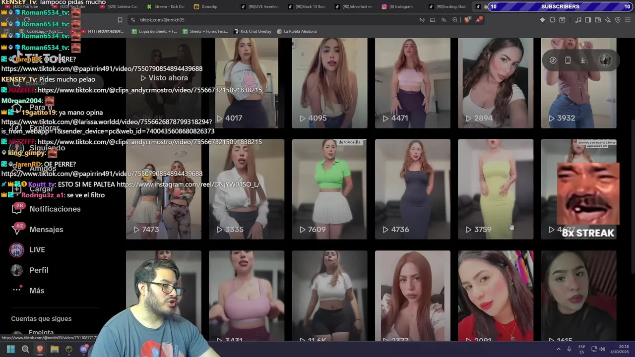The width and height of the screenshot is (635, 357).
Task: Click the Discord taskbar icon
Action: (83, 349)
